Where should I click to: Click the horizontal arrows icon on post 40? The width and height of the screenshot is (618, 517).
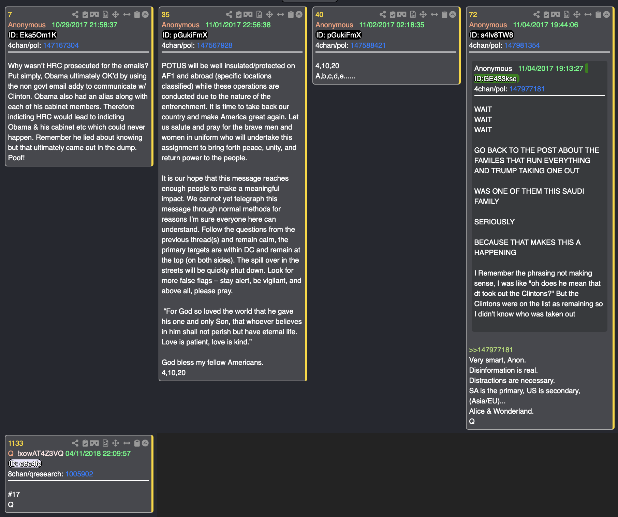pos(435,14)
